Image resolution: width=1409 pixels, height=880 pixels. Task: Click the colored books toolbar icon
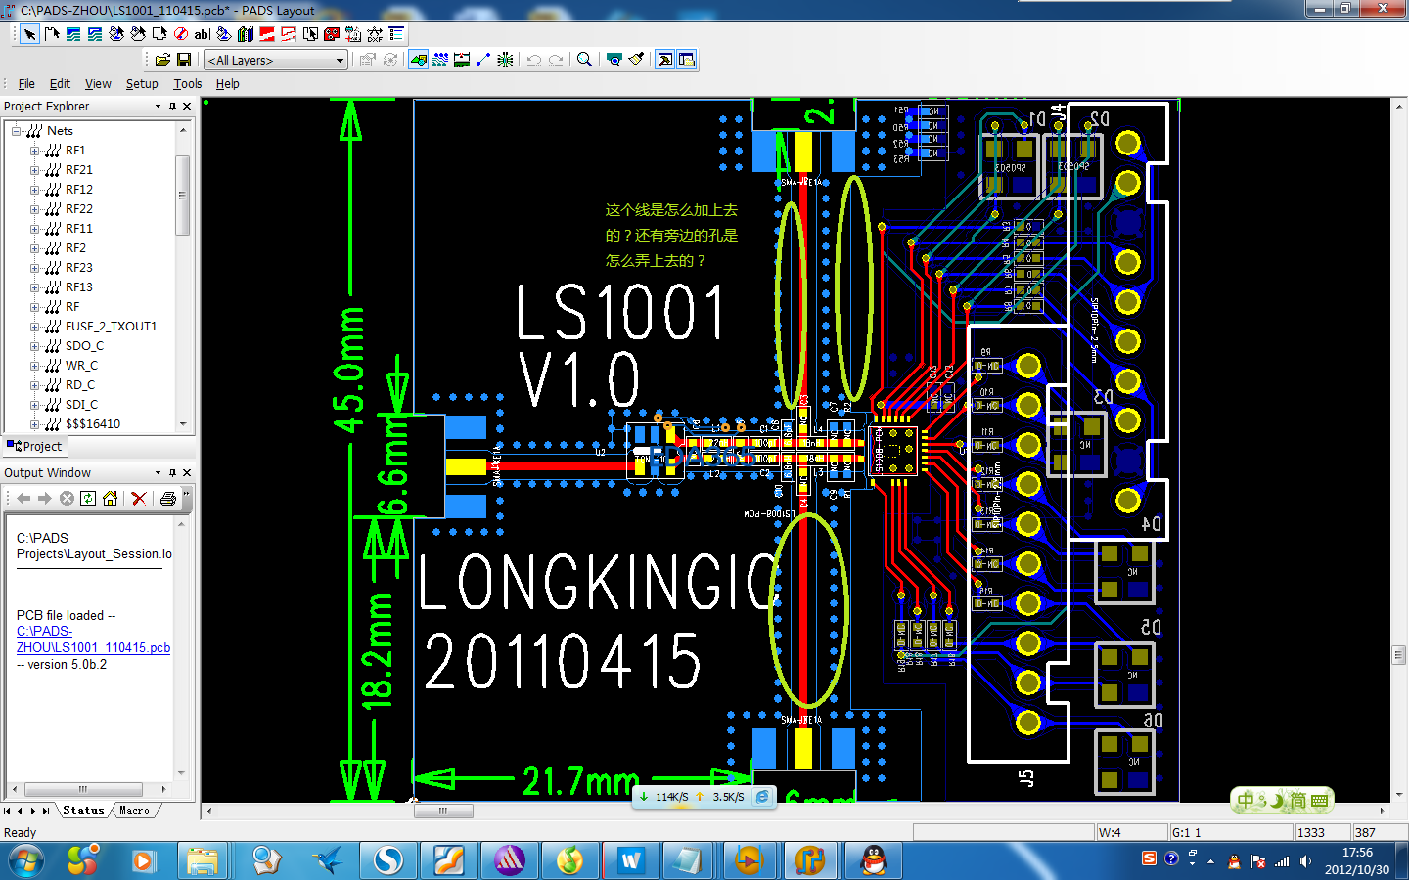point(246,34)
